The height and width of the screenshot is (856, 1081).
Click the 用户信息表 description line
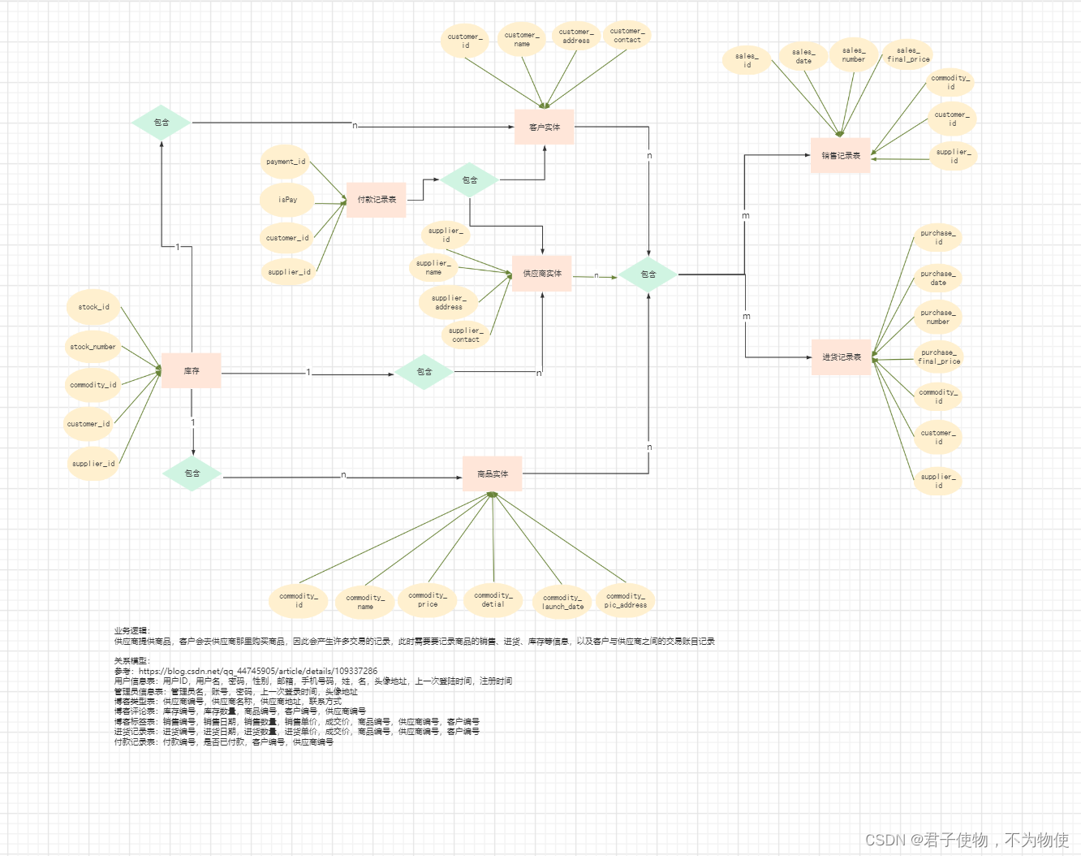tap(313, 681)
